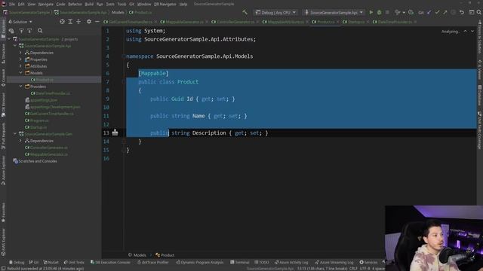Collapse the Providers folder
The image size is (483, 271).
[x=20, y=87]
